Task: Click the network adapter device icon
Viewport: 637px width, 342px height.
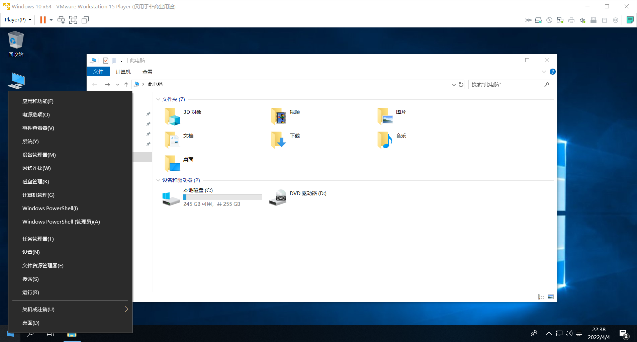Action: pyautogui.click(x=560, y=20)
